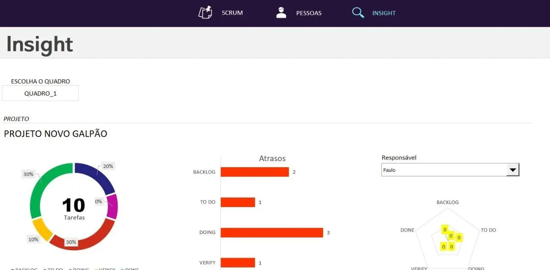550x270 pixels.
Task: Select the INSIGHT menu label
Action: tap(384, 13)
